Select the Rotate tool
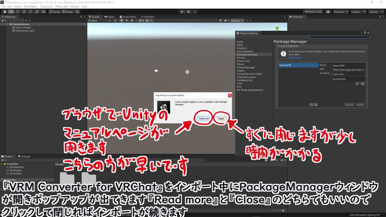Screen dimensions: 386x217 pyautogui.click(x=17, y=12)
